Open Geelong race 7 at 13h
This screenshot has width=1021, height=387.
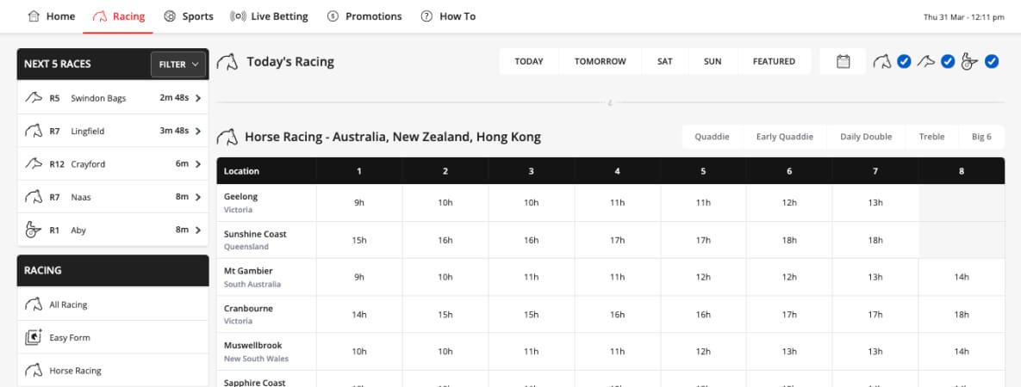pos(875,203)
